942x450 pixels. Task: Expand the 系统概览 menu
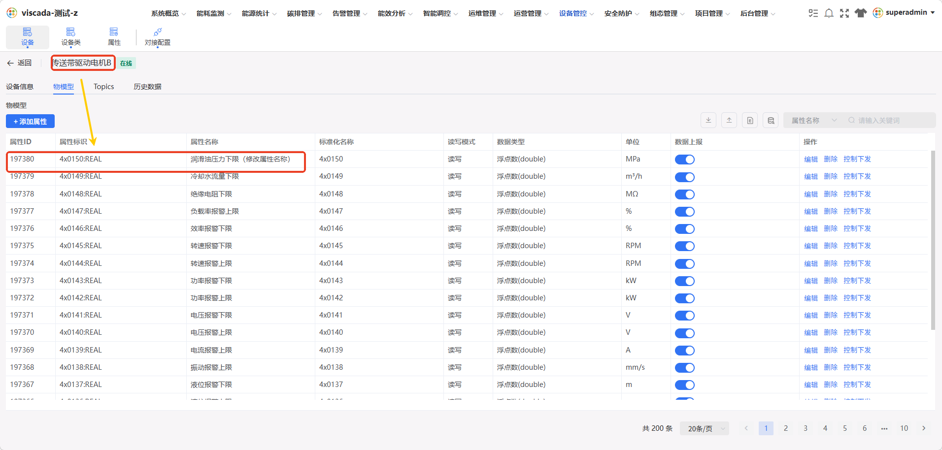pyautogui.click(x=168, y=13)
